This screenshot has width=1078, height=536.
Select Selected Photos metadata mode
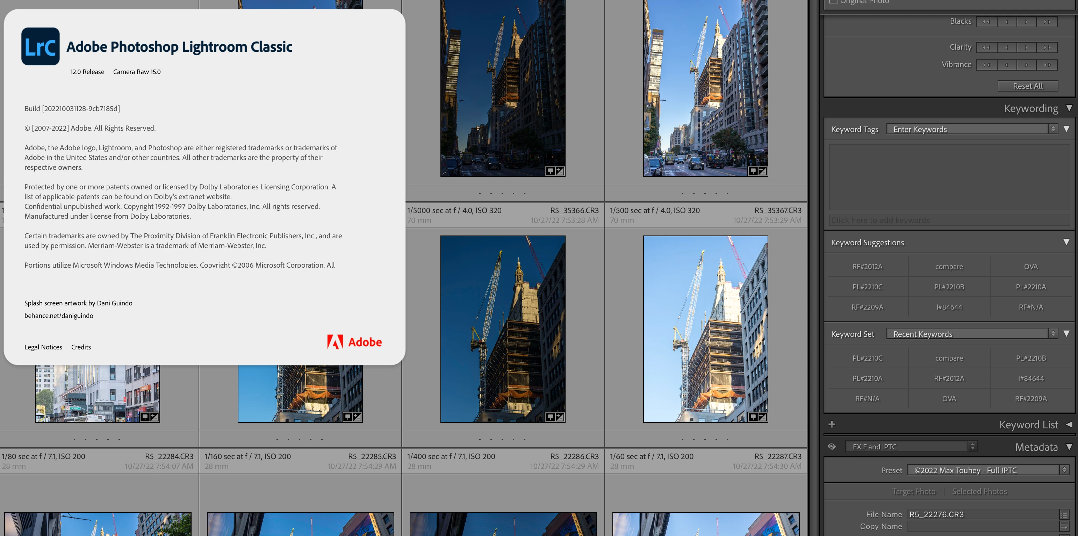pos(979,491)
